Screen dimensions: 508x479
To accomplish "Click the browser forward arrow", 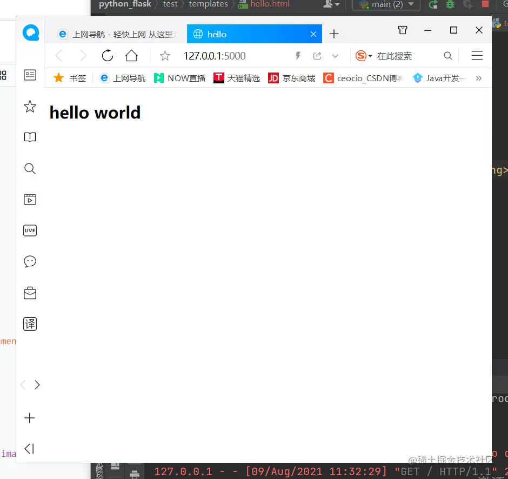I will coord(83,56).
